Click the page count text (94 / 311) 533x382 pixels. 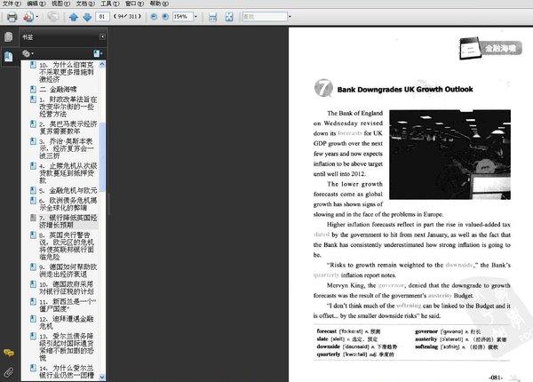click(x=127, y=16)
